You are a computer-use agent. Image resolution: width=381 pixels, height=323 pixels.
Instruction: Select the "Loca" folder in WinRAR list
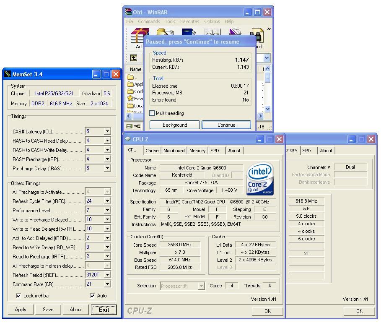[135, 106]
